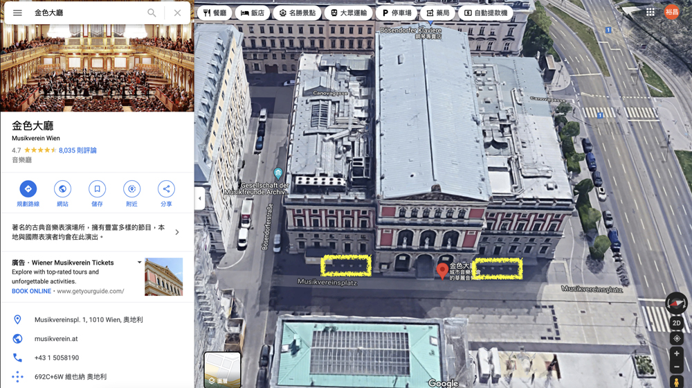
Task: Click the Bösendorfer Klaviere map label
Action: (x=410, y=30)
